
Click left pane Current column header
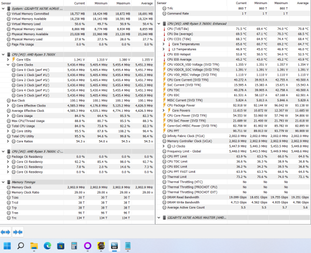75,3
